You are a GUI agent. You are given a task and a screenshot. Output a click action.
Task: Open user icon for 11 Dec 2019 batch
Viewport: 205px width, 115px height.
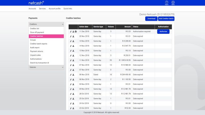(x=73, y=32)
